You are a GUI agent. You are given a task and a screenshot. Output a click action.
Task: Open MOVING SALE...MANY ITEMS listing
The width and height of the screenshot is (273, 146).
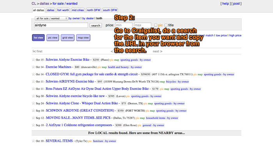(78, 118)
